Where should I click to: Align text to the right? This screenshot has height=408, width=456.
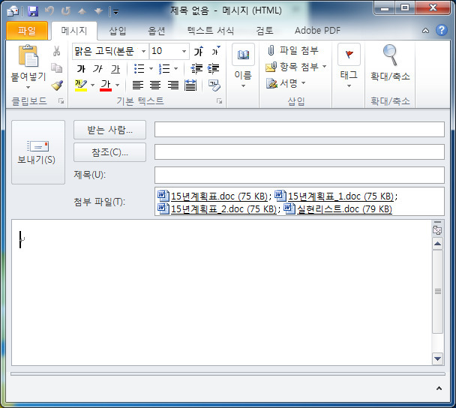click(173, 85)
